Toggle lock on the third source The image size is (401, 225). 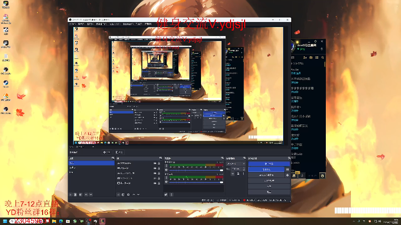pyautogui.click(x=159, y=173)
